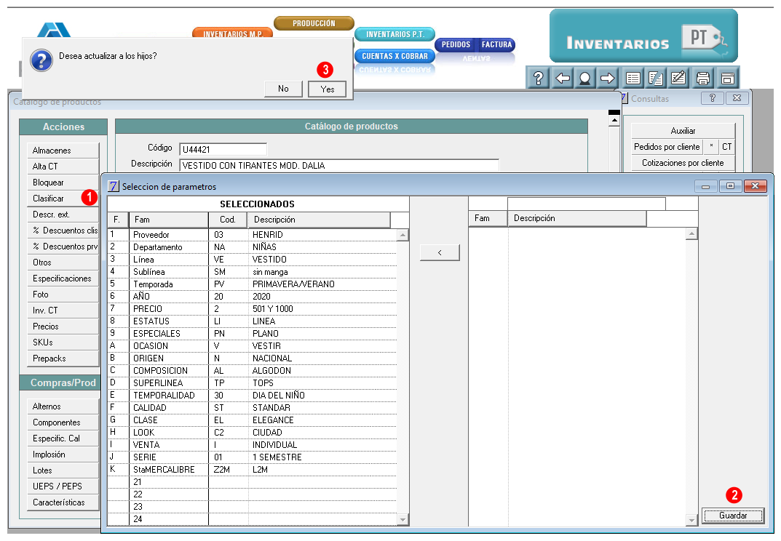The width and height of the screenshot is (781, 541).
Task: Open the Factura module tab
Action: point(496,44)
